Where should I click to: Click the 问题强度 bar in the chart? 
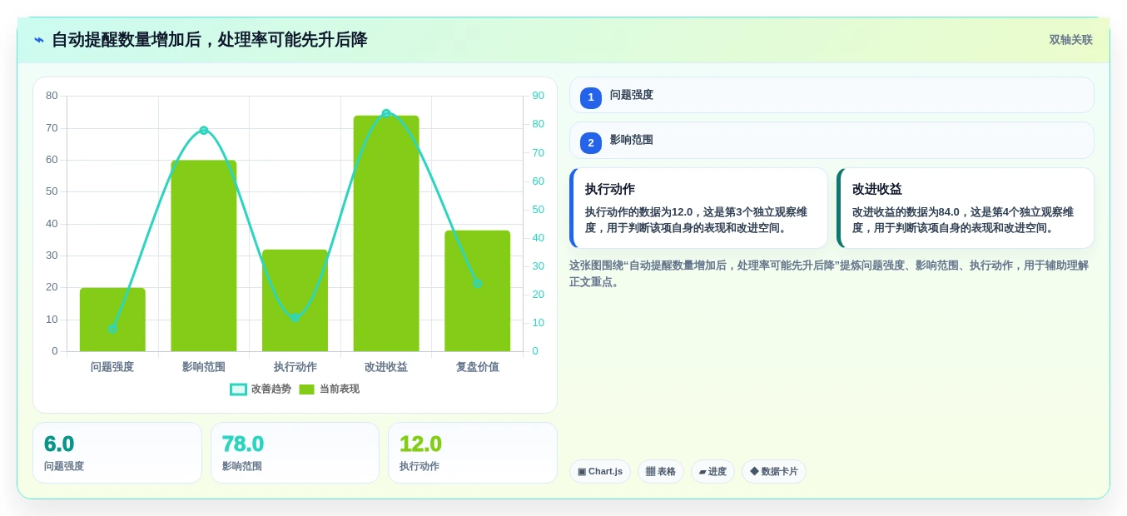click(112, 320)
